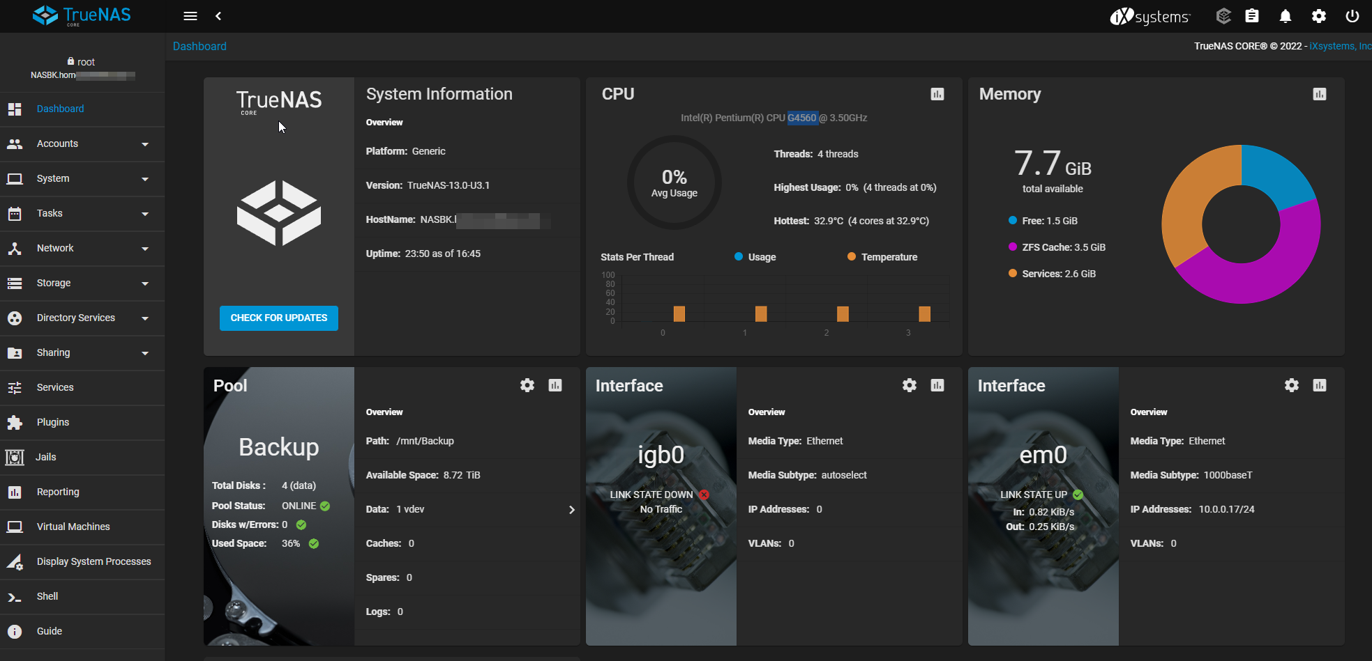Image resolution: width=1372 pixels, height=661 pixels.
Task: Click the Plugins puzzle icon
Action: [x=15, y=423]
